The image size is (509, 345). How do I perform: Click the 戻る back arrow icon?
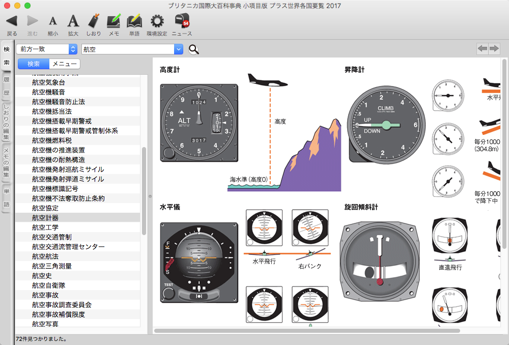(x=12, y=21)
